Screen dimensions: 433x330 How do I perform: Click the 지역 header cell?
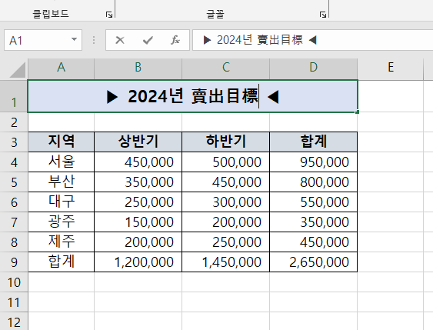tap(61, 142)
